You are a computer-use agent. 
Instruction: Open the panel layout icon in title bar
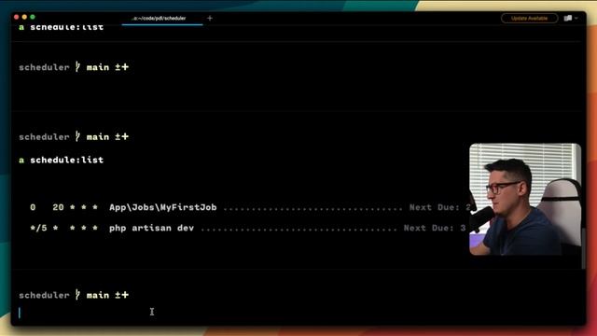tap(568, 19)
